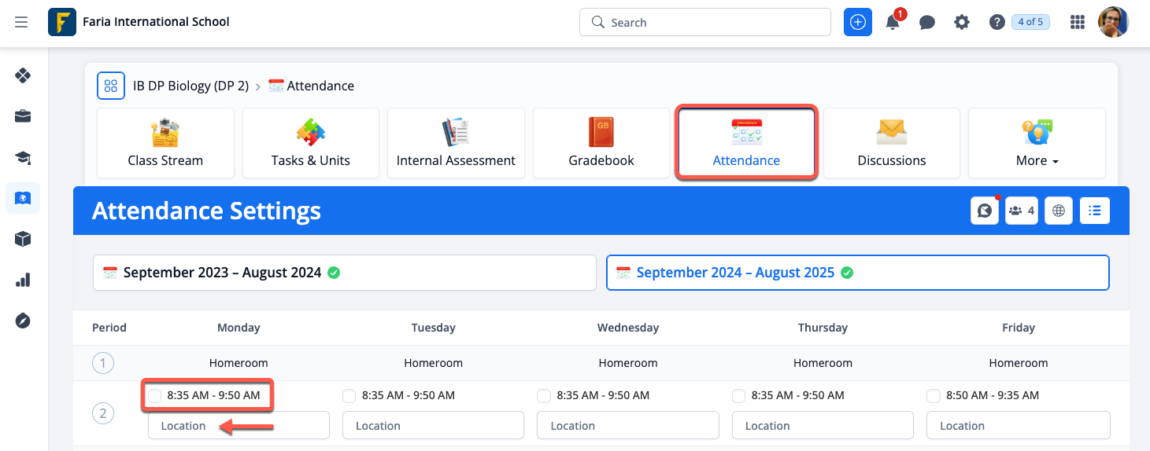Open the messages chat bubble icon

927,22
